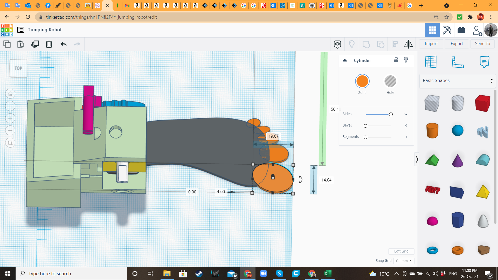
Task: Click the Export button
Action: coord(457,44)
